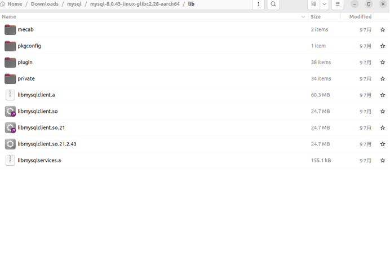Close the file manager window
Image resolution: width=390 pixels, height=256 pixels.
point(383,4)
